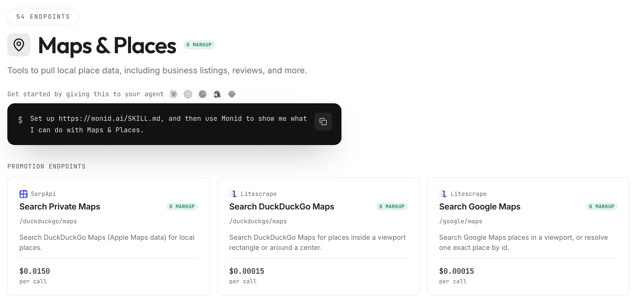The width and height of the screenshot is (637, 300).
Task: Click the girl portrait agent icon
Action: coord(217,94)
